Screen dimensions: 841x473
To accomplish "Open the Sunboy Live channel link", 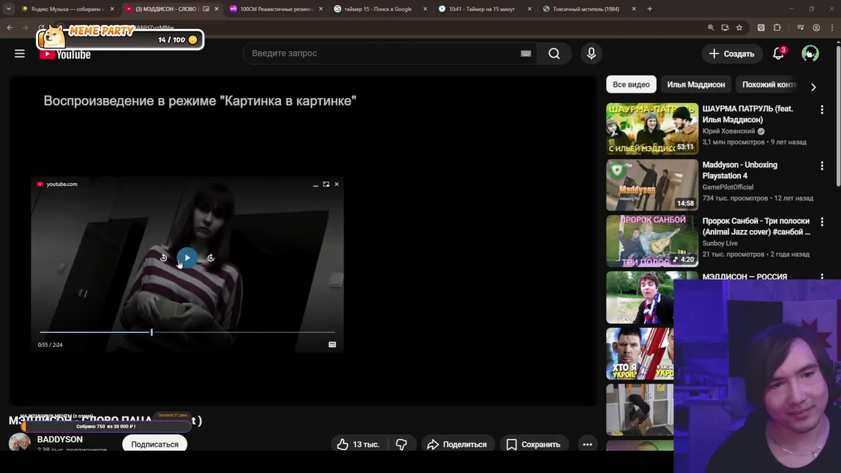I will 720,243.
